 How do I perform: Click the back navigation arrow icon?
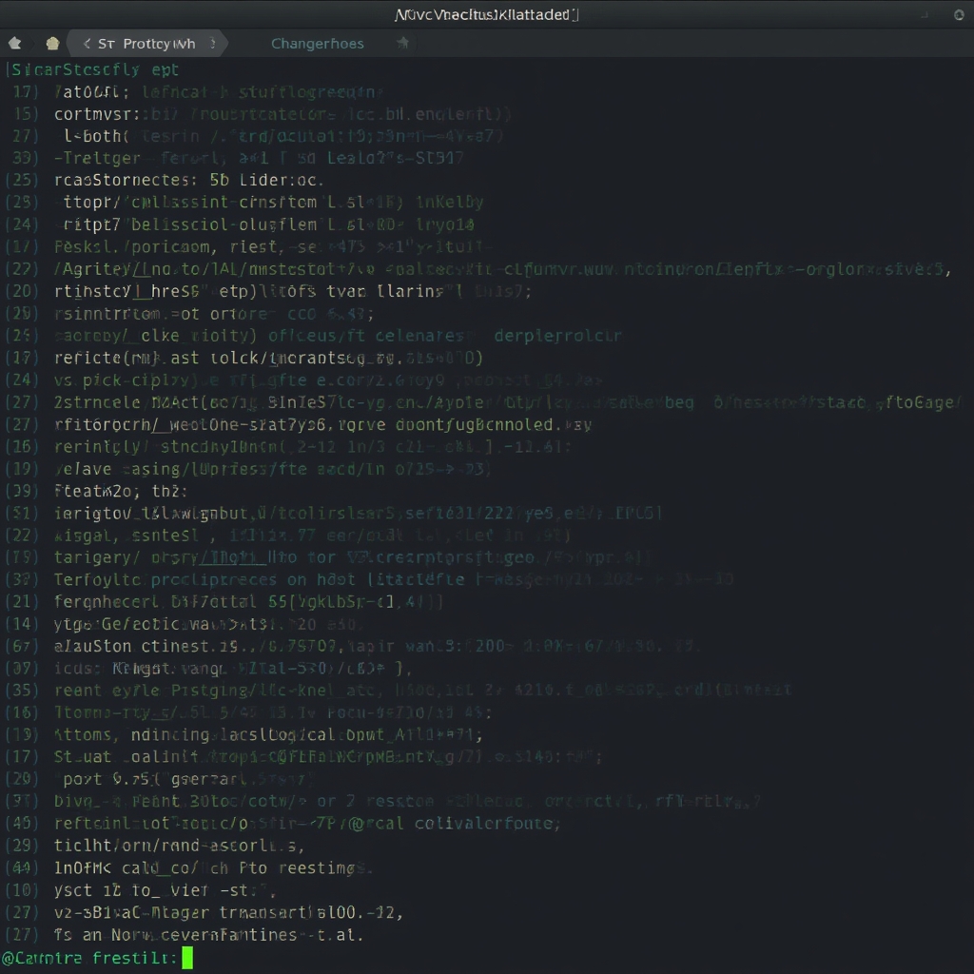coord(13,43)
